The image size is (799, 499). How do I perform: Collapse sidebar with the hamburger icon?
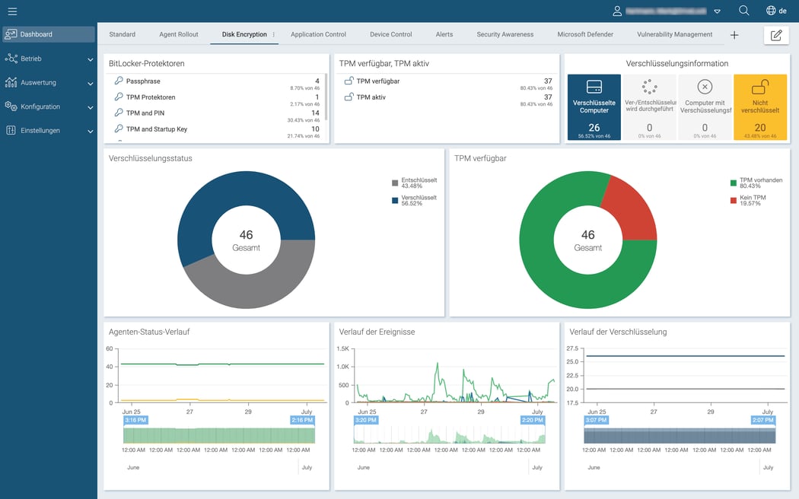click(x=12, y=11)
